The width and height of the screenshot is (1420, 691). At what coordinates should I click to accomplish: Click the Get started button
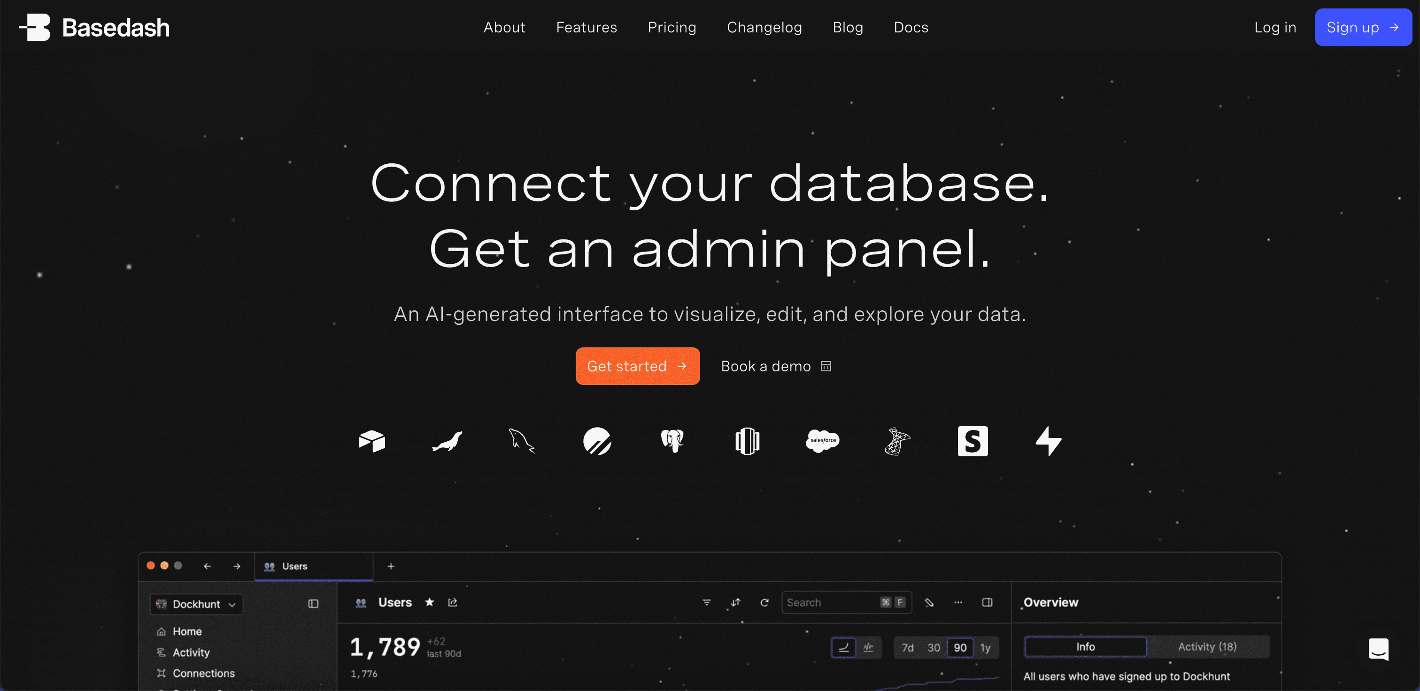pos(637,366)
